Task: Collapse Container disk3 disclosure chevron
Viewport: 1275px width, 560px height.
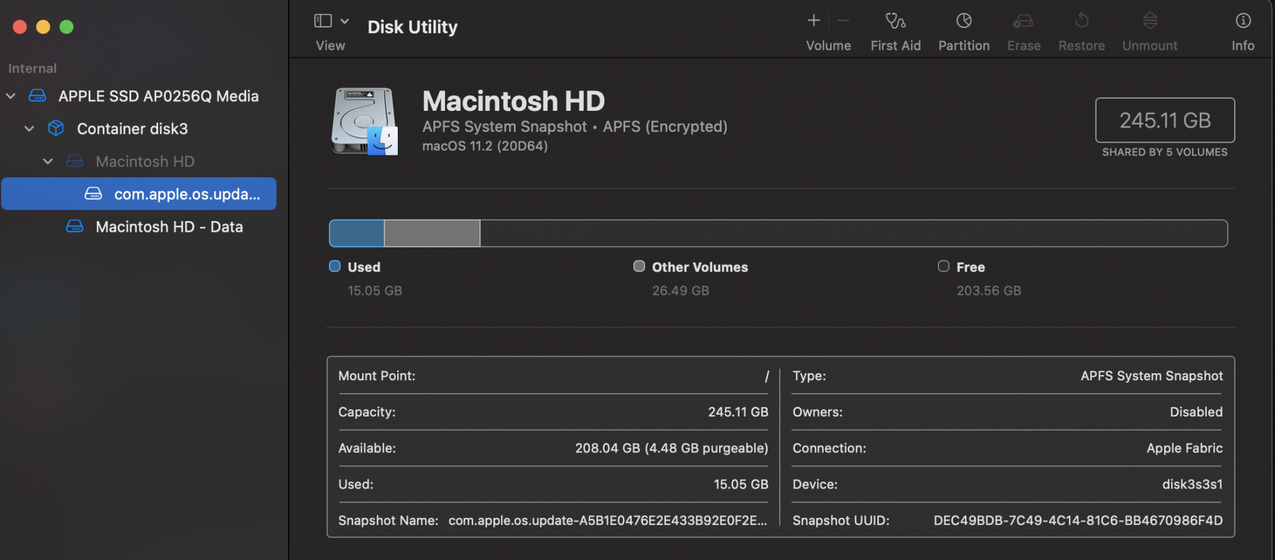Action: click(29, 129)
